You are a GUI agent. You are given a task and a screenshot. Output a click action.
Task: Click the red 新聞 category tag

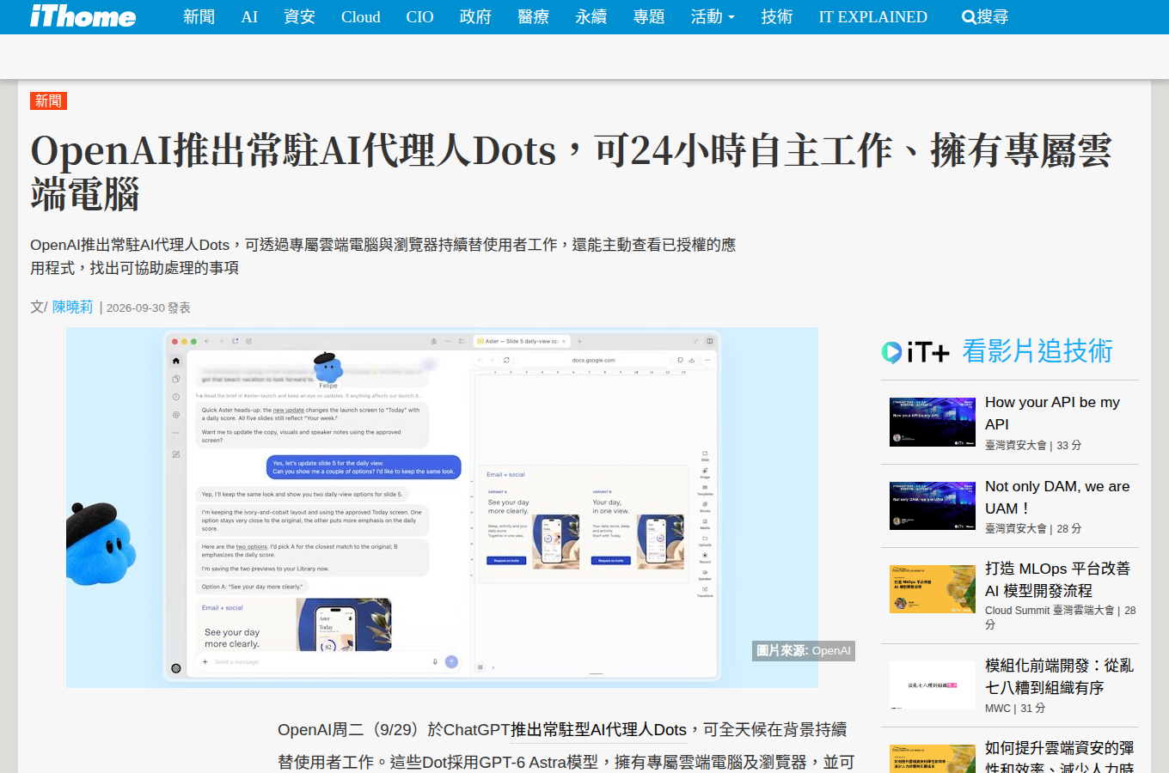pyautogui.click(x=48, y=100)
